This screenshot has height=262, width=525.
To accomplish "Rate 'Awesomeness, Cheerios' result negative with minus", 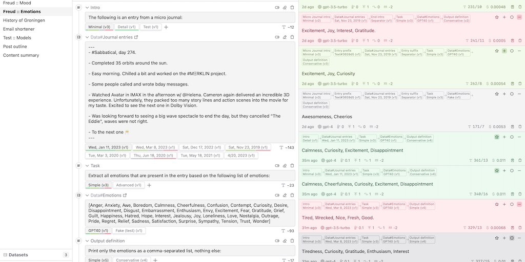I will 519,94.
